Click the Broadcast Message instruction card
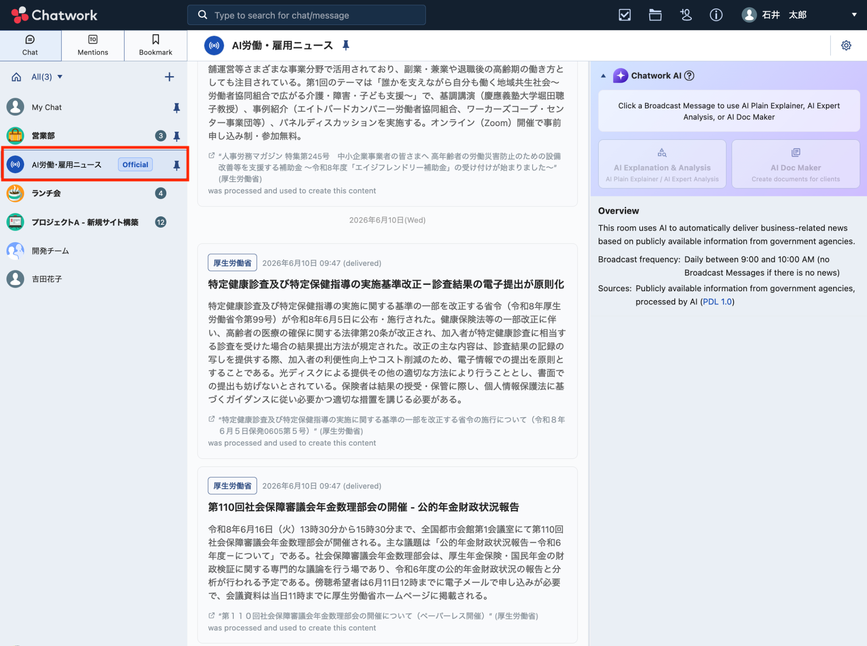The height and width of the screenshot is (646, 867). coord(729,111)
